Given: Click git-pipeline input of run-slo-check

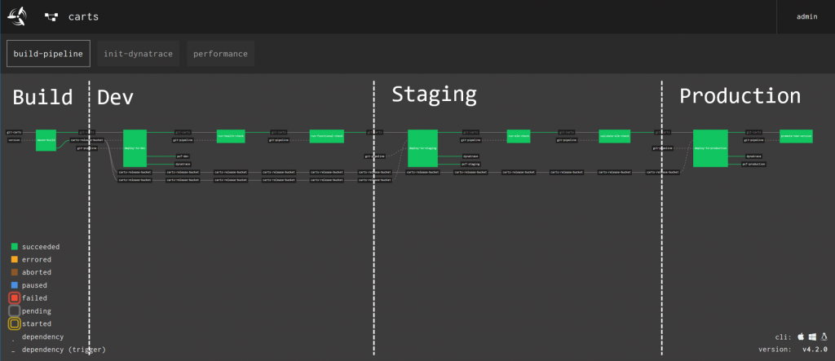Looking at the screenshot, I should click(471, 140).
